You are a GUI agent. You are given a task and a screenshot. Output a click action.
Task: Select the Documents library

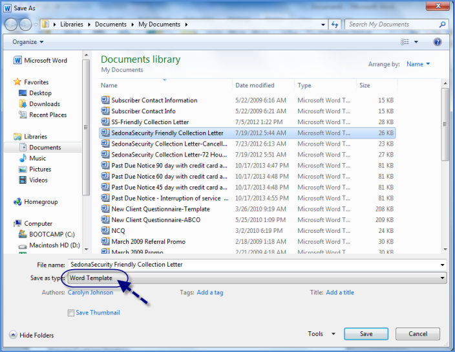coord(40,148)
